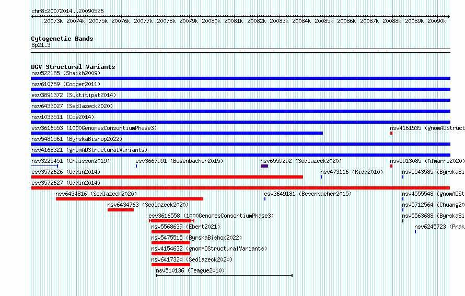
Task: Click the 20085k ruler tick label
Action: coord(324,21)
